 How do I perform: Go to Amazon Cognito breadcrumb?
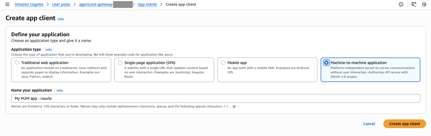[x=29, y=4]
